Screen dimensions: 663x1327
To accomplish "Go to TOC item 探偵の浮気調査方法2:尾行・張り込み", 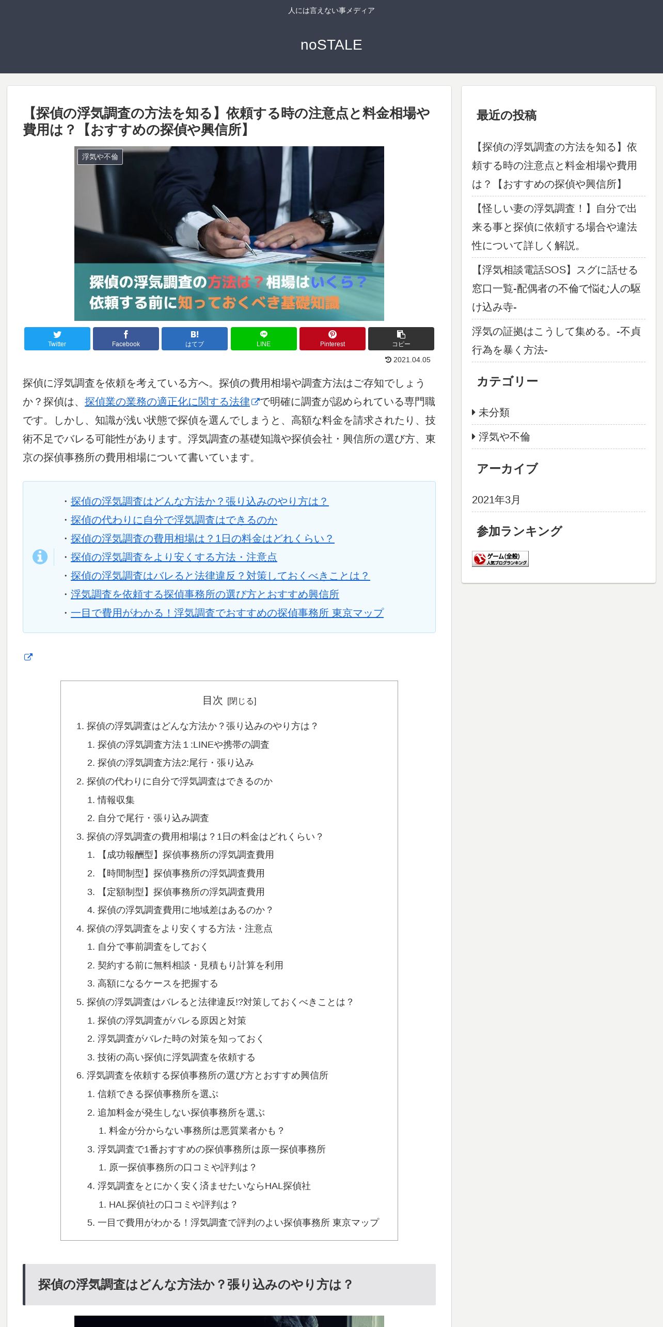I will point(176,763).
